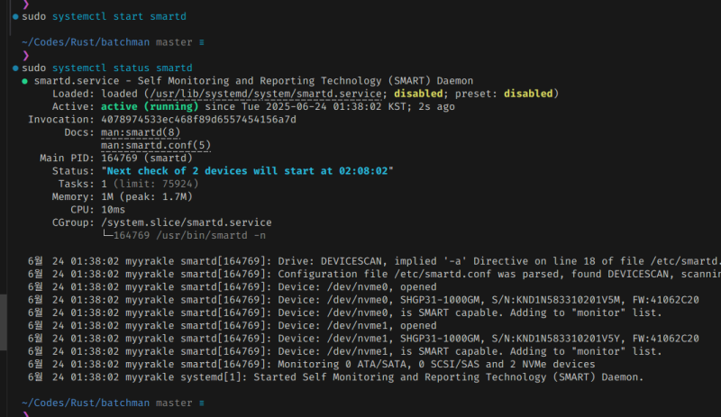The height and width of the screenshot is (417, 721).
Task: Click the blue marker beside 'systemctl status smartd'
Action: 16,68
